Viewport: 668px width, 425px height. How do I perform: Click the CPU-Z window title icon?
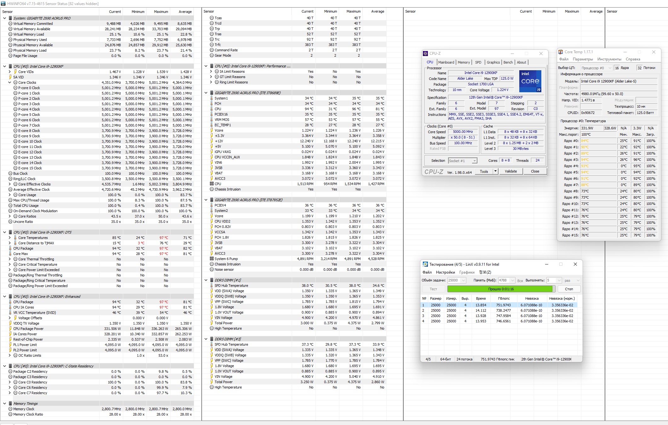pos(425,54)
